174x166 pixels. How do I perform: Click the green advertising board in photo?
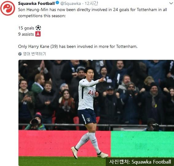click(142, 144)
